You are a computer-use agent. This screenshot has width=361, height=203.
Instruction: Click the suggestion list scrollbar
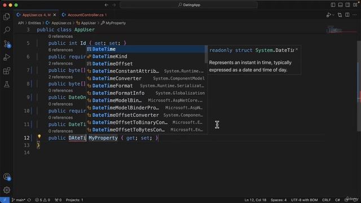coord(206,54)
